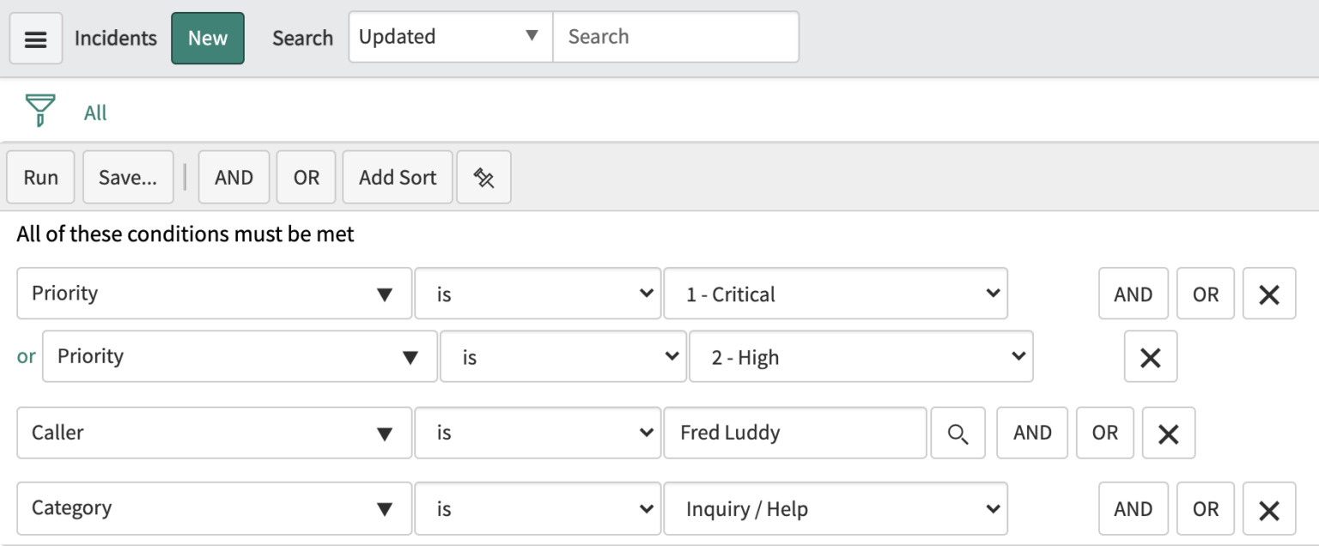Viewport: 1319px width, 546px height.
Task: Run the filter query
Action: click(40, 177)
